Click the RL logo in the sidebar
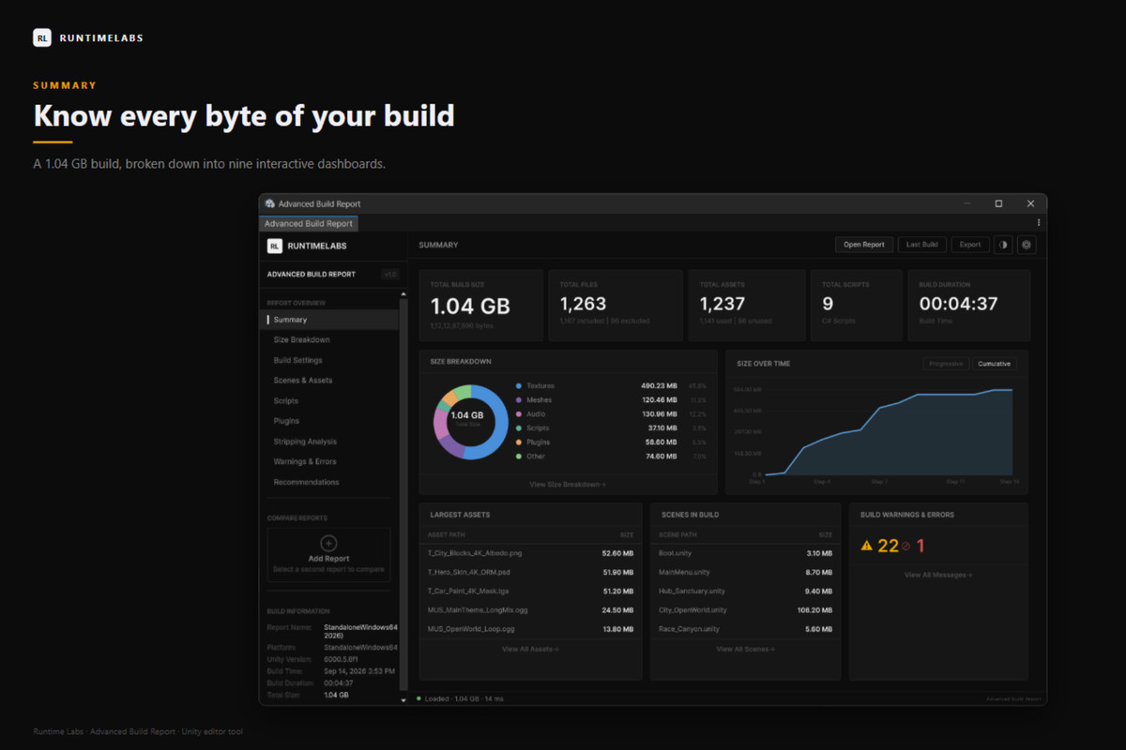 [275, 246]
